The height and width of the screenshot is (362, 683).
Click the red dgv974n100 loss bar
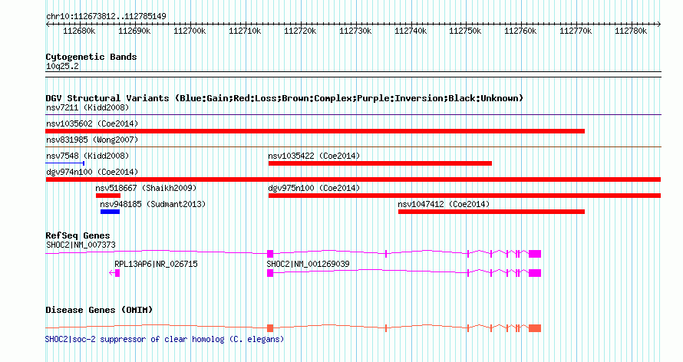click(353, 179)
